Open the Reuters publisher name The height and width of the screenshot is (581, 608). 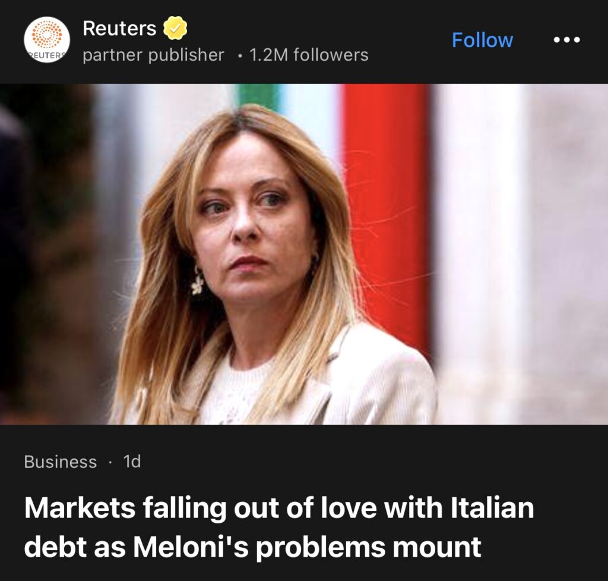pyautogui.click(x=119, y=27)
